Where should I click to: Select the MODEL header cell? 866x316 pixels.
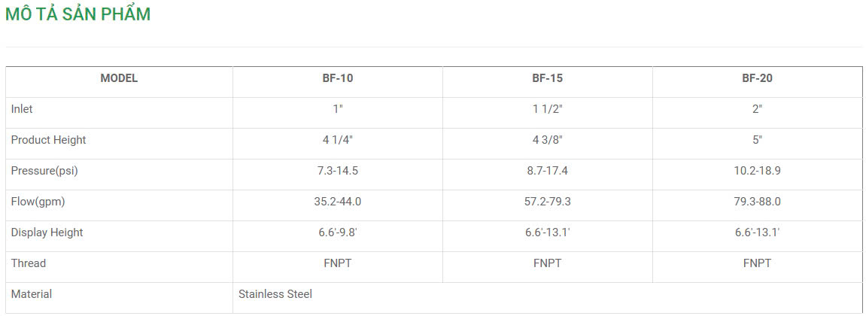tap(119, 78)
